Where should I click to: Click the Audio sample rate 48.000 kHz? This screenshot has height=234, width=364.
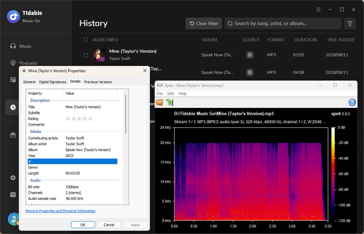74,198
